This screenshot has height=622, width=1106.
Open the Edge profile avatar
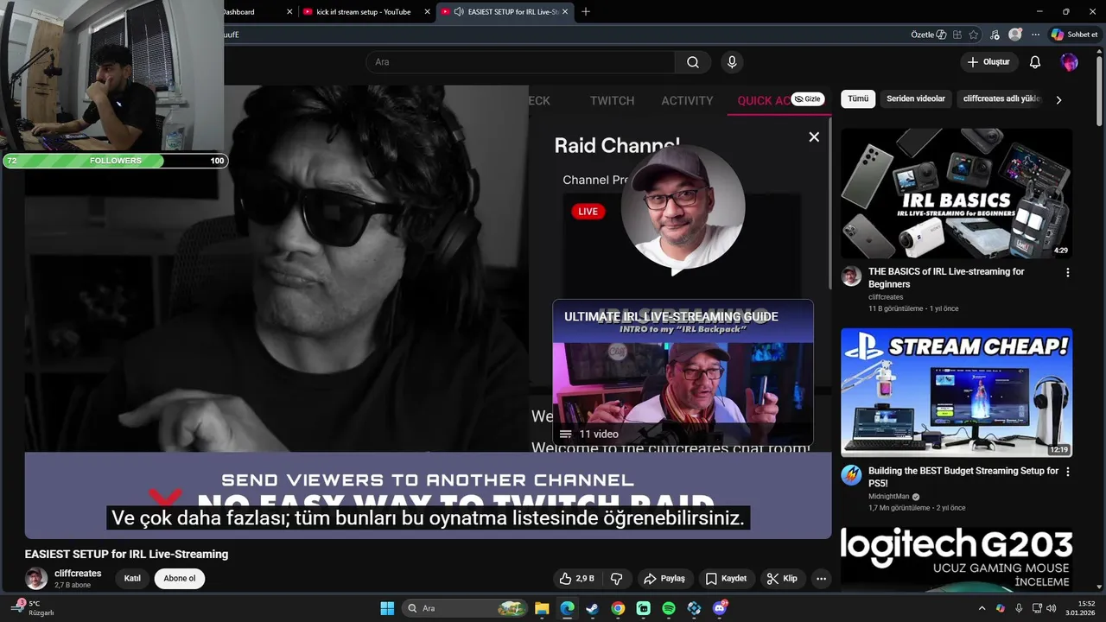pos(1015,35)
